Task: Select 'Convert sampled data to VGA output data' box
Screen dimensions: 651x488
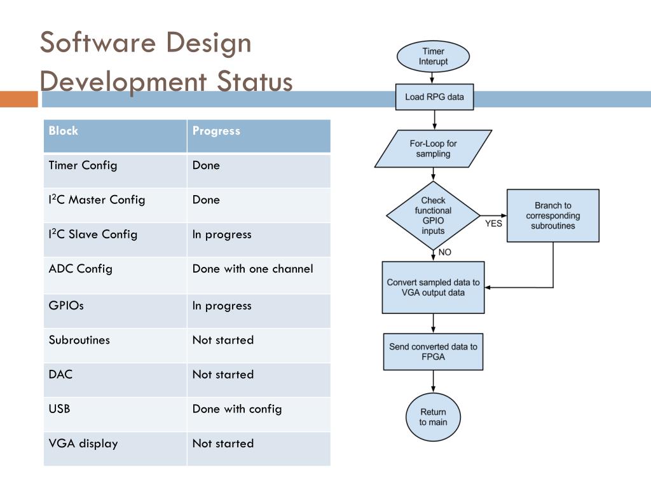Action: pyautogui.click(x=433, y=287)
